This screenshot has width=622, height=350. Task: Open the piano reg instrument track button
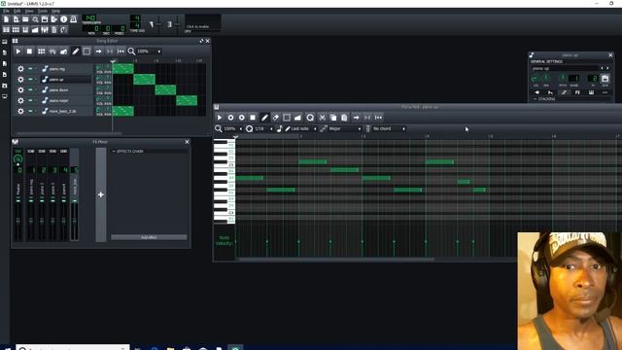pyautogui.click(x=66, y=69)
